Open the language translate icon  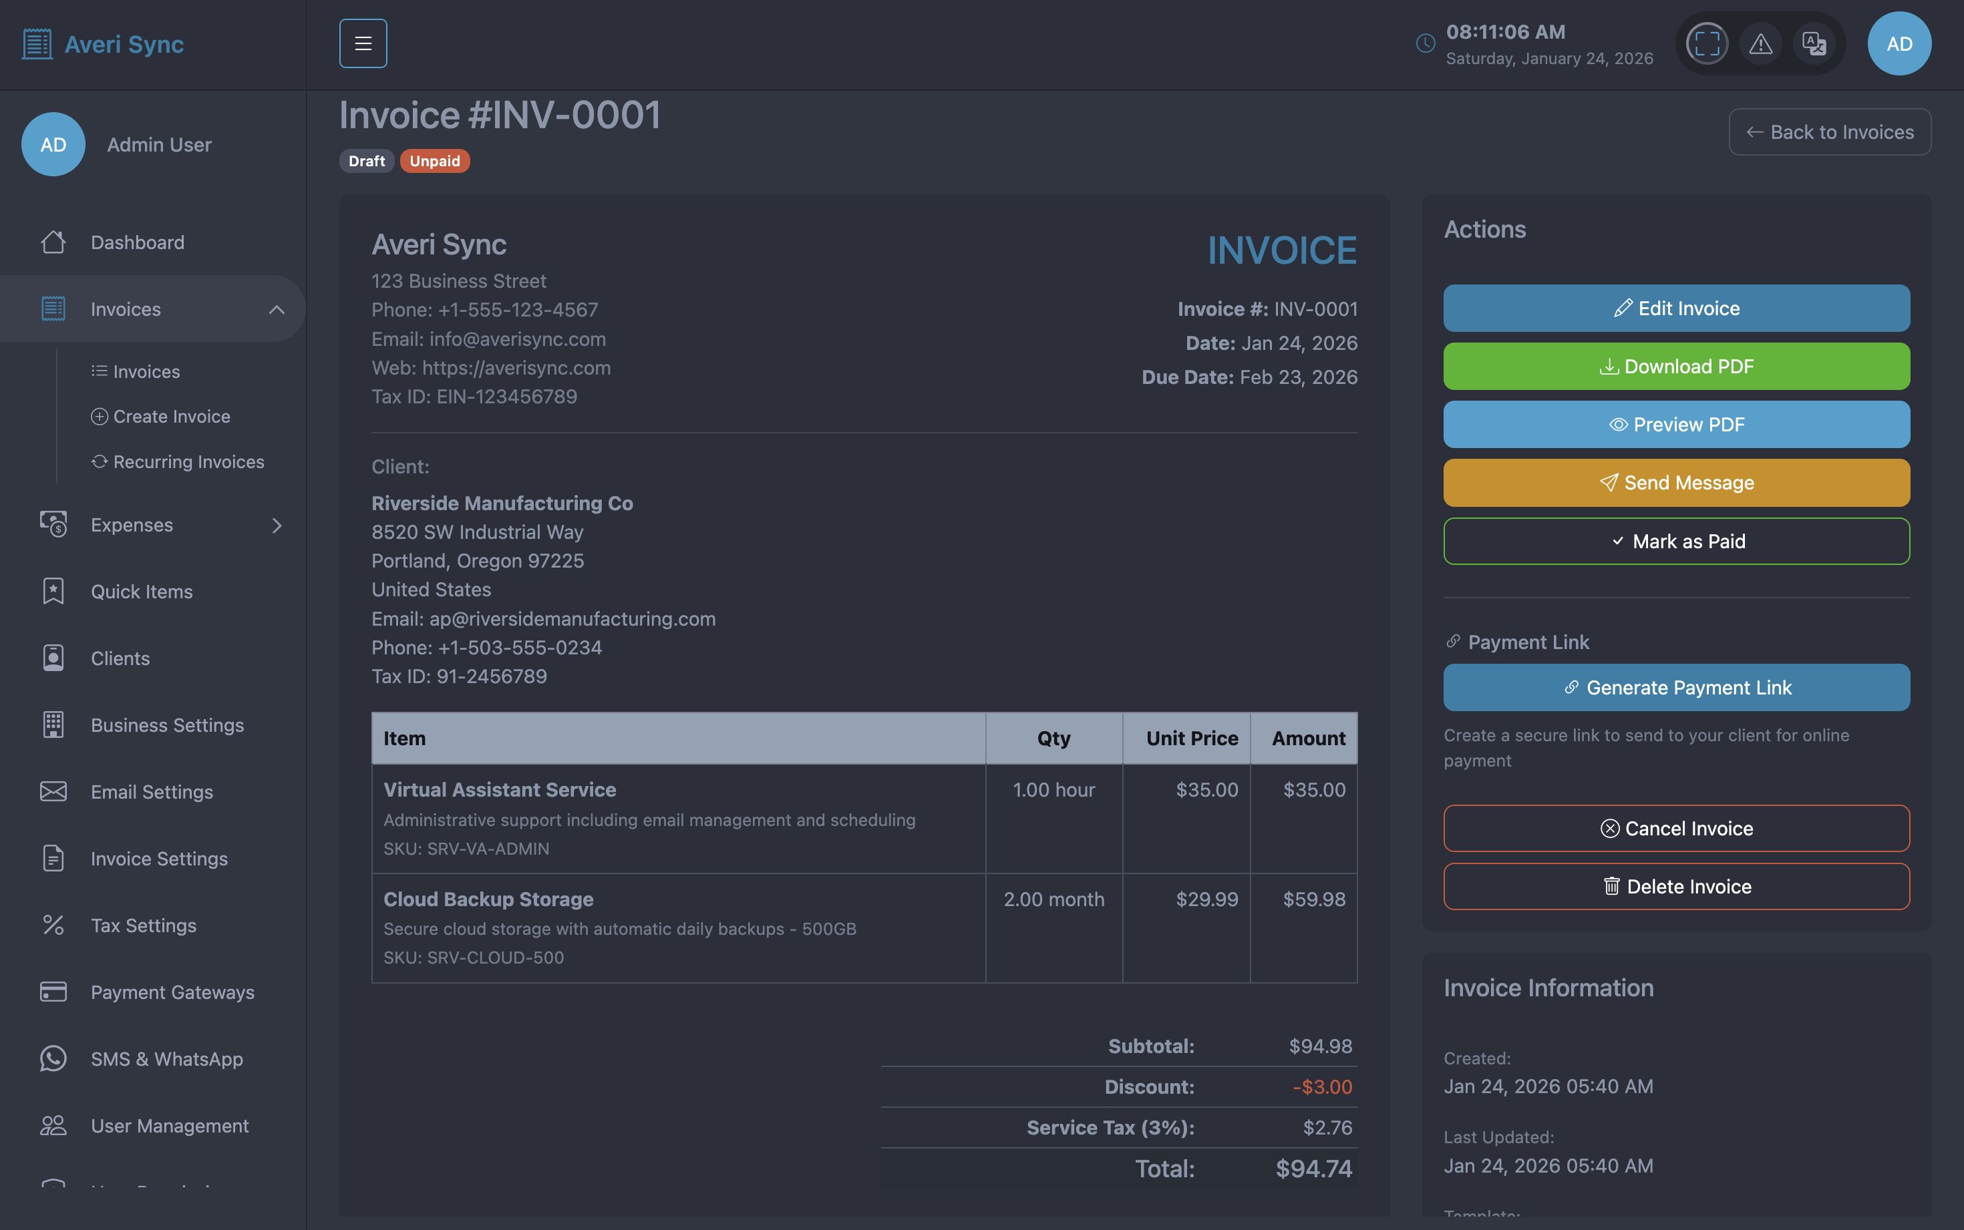tap(1814, 44)
